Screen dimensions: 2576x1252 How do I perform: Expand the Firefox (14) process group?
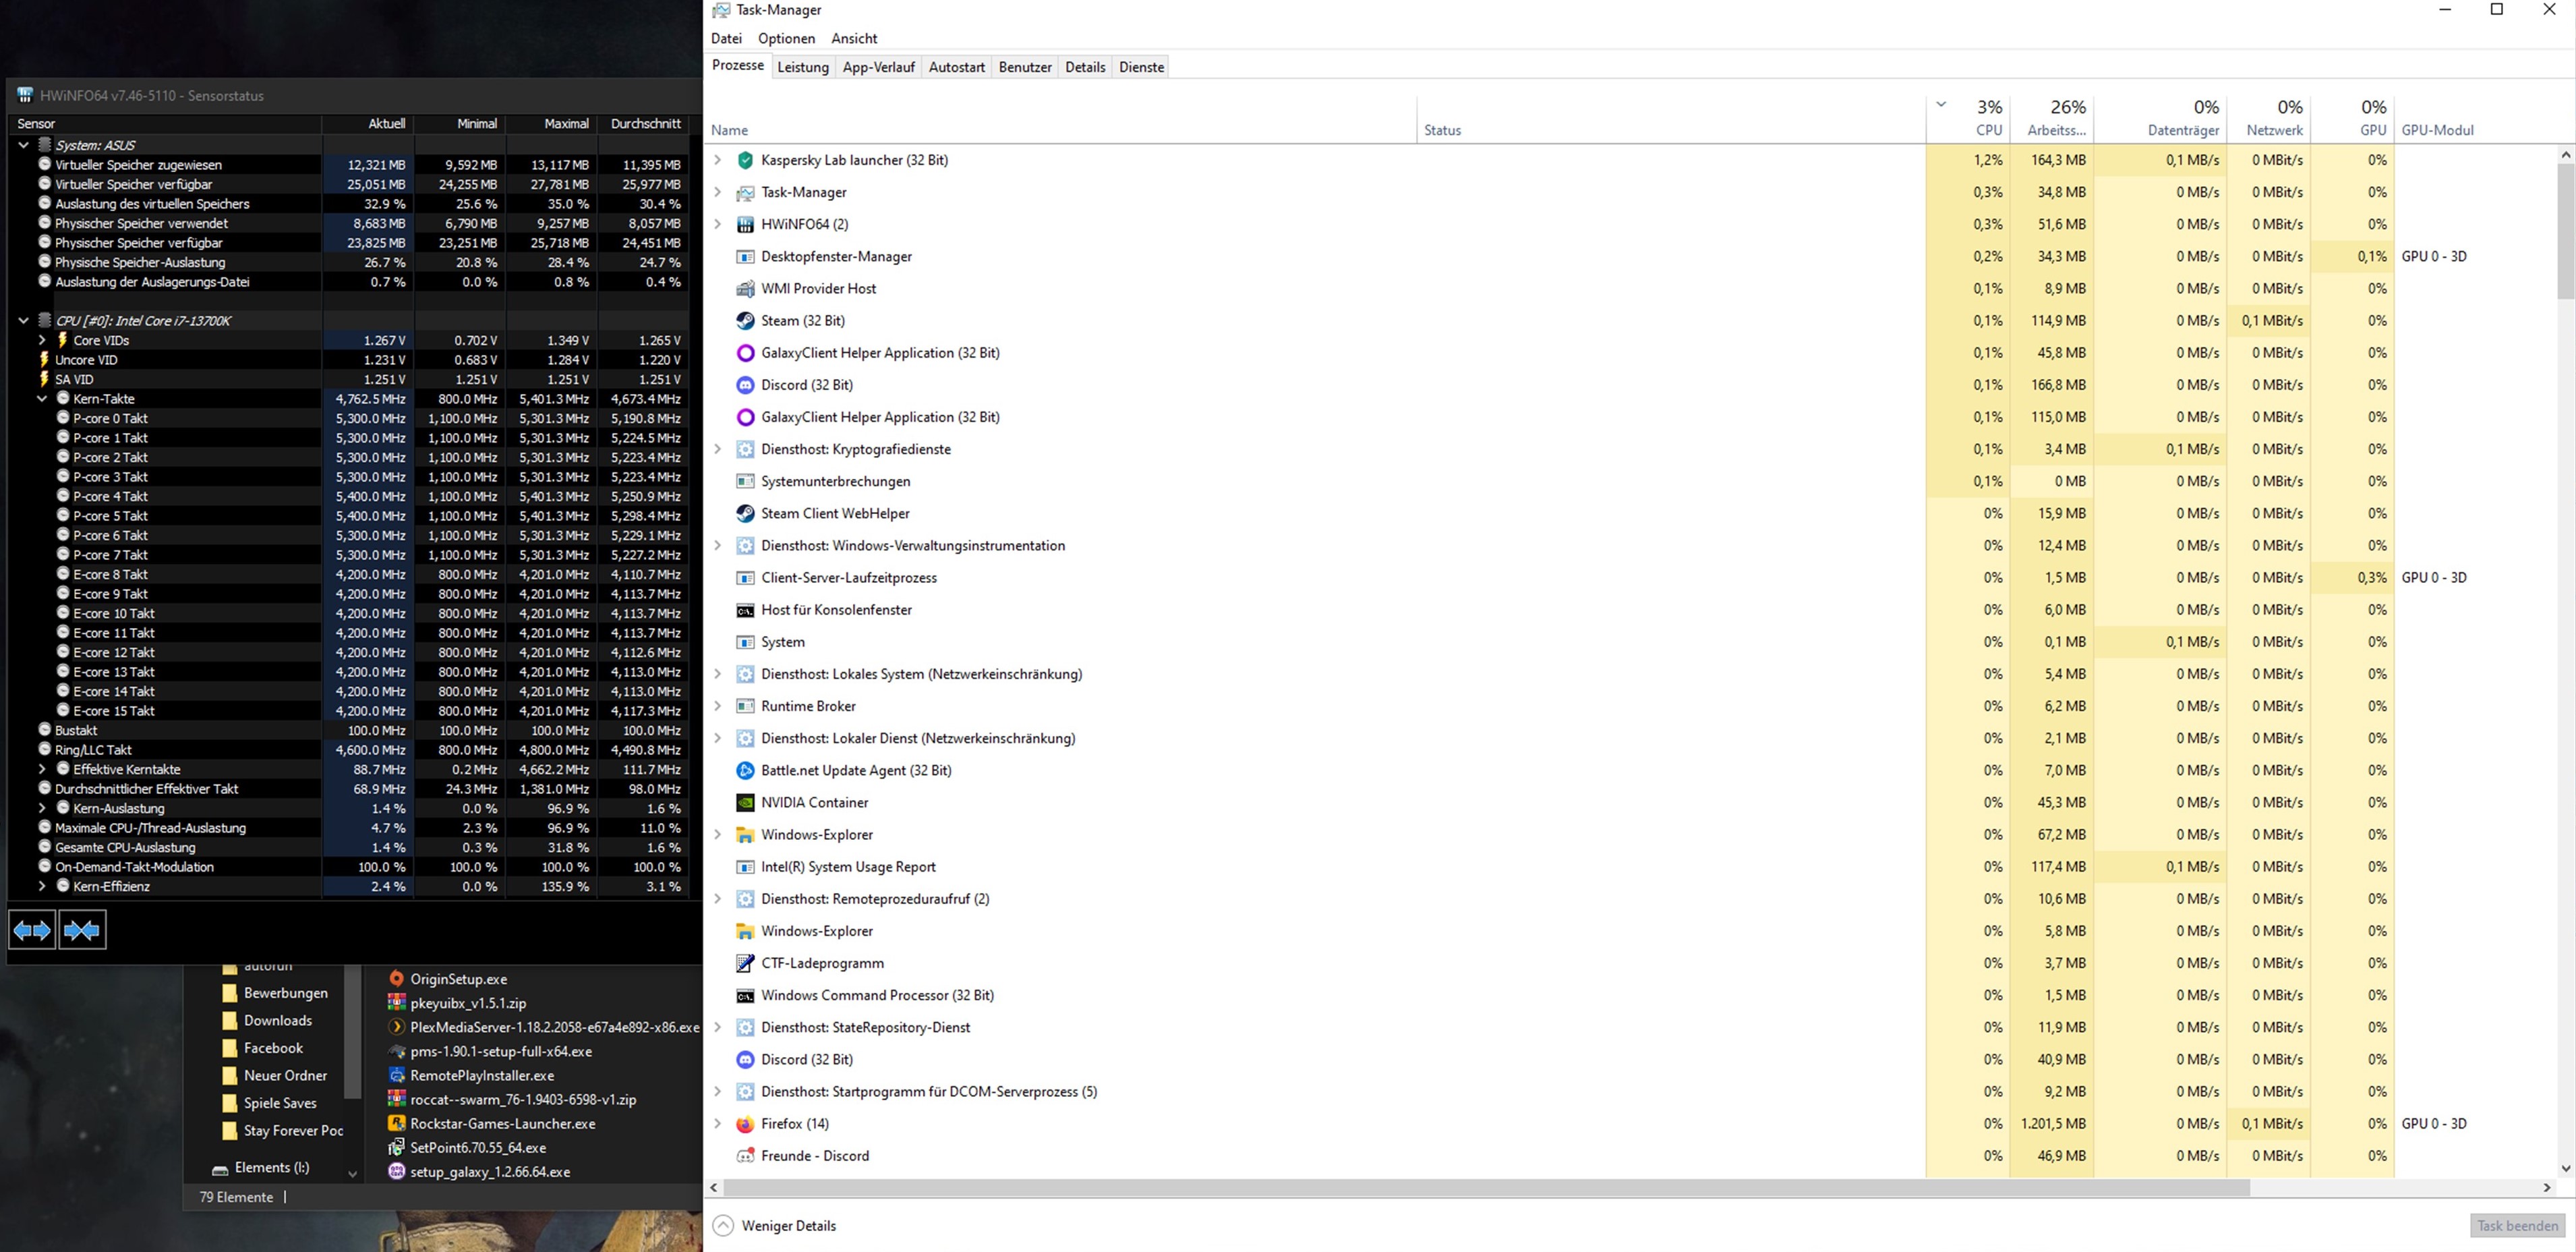click(717, 1124)
